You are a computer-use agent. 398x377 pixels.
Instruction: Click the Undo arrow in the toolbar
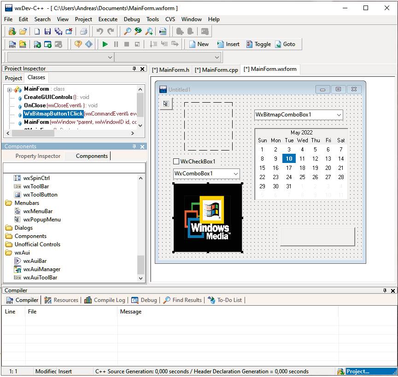[x=100, y=31]
